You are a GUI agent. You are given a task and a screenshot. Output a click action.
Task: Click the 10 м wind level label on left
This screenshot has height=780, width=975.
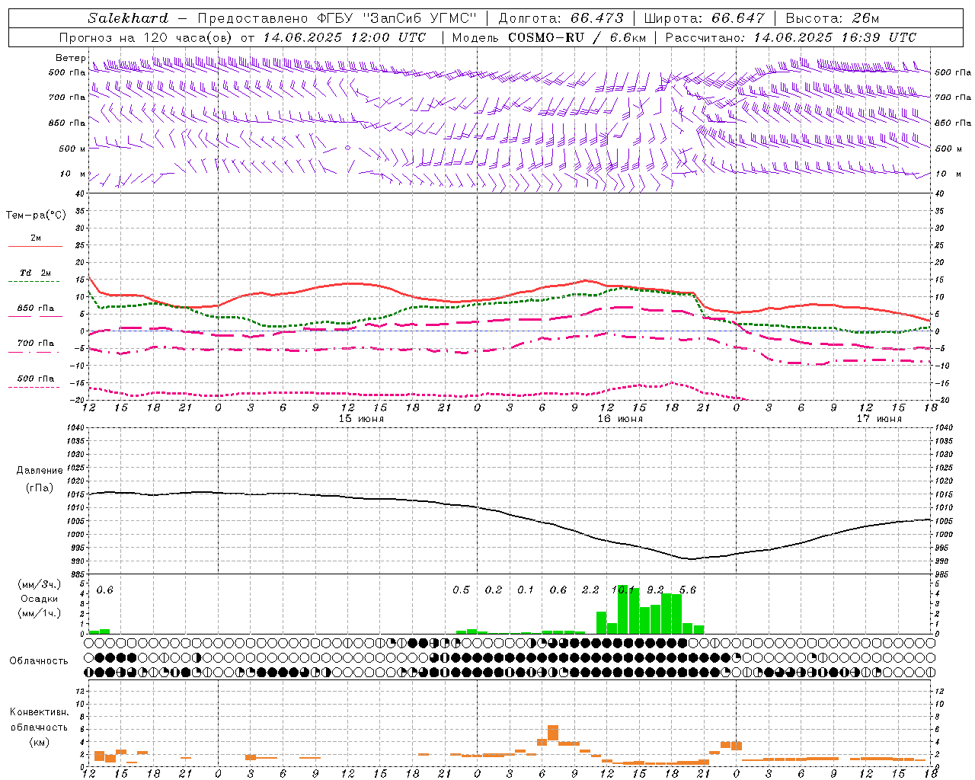pos(72,174)
